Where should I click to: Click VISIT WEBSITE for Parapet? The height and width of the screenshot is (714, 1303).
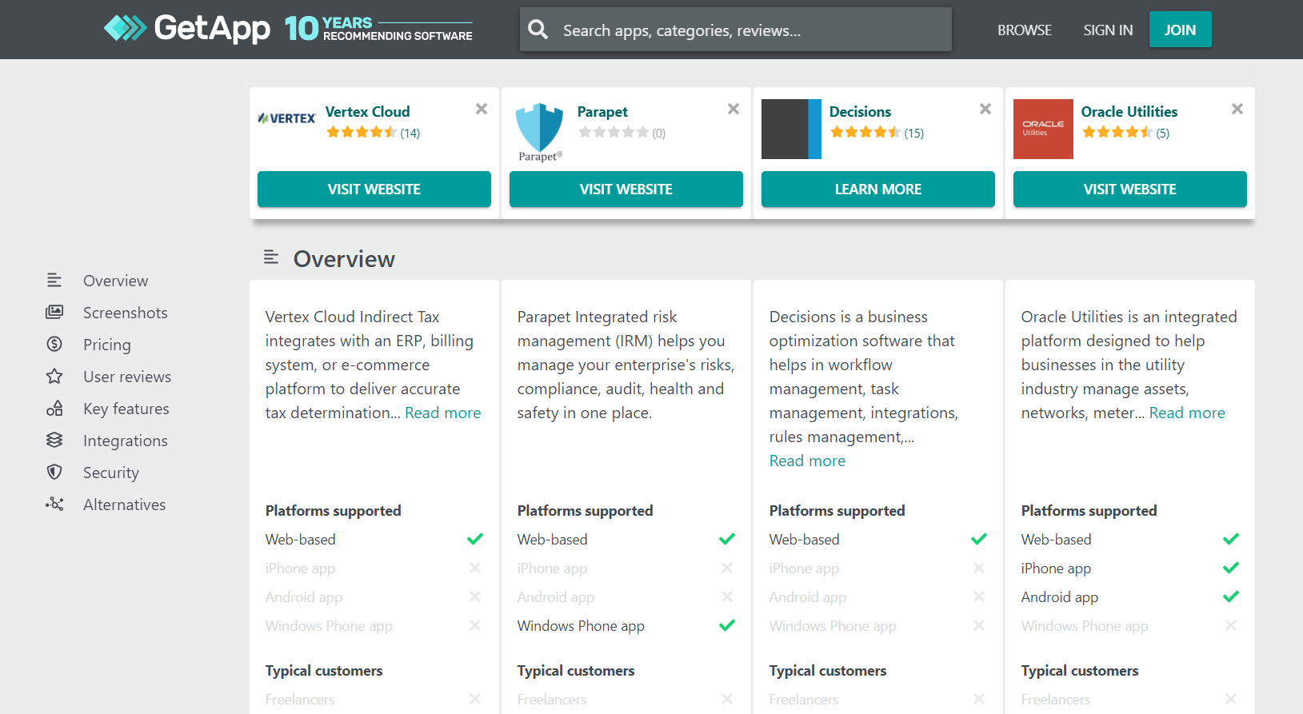626,189
